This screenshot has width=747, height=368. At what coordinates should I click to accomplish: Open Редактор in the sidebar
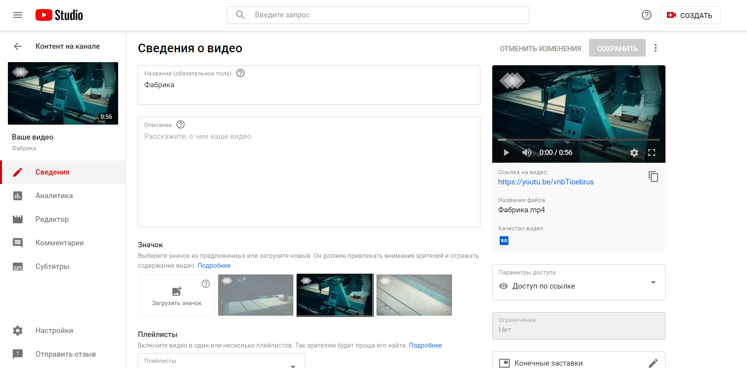[63, 219]
